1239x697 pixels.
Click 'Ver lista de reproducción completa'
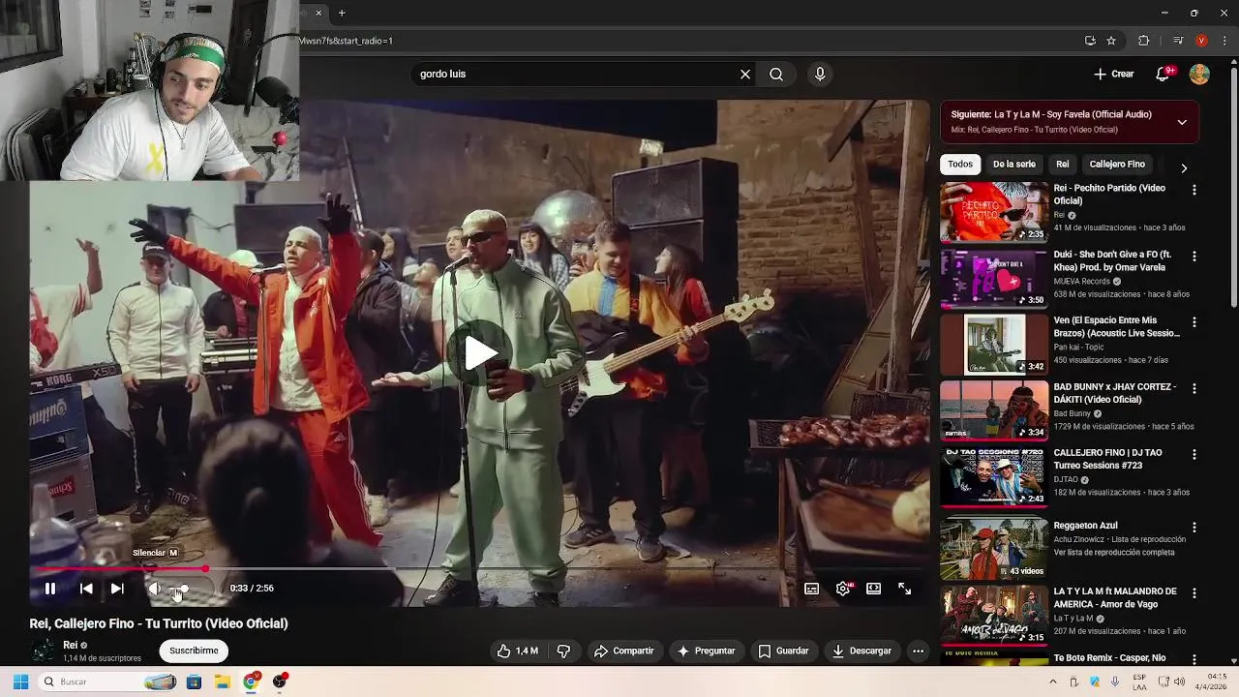(x=1114, y=553)
